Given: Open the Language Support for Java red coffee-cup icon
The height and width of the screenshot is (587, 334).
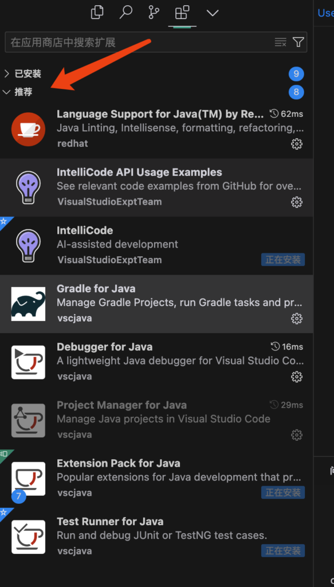Looking at the screenshot, I should pyautogui.click(x=29, y=129).
